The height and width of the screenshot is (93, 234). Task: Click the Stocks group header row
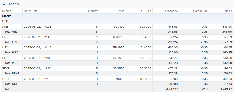click(x=117, y=16)
